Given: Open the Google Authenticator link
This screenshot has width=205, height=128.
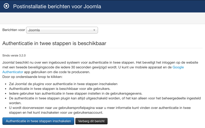Looking at the screenshot, I should 178,67.
